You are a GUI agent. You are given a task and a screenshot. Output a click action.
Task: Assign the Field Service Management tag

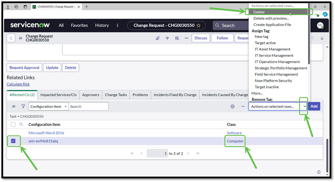point(276,74)
